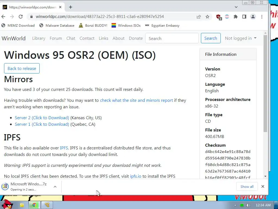Screen dimensions: 278x209
Task: Open the Contact nav item
Action: click(x=87, y=38)
